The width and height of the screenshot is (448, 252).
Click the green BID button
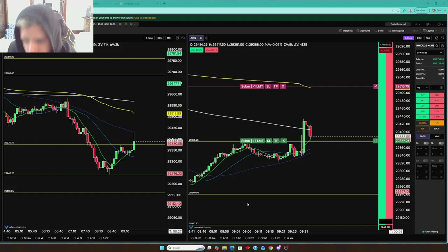pos(422,100)
